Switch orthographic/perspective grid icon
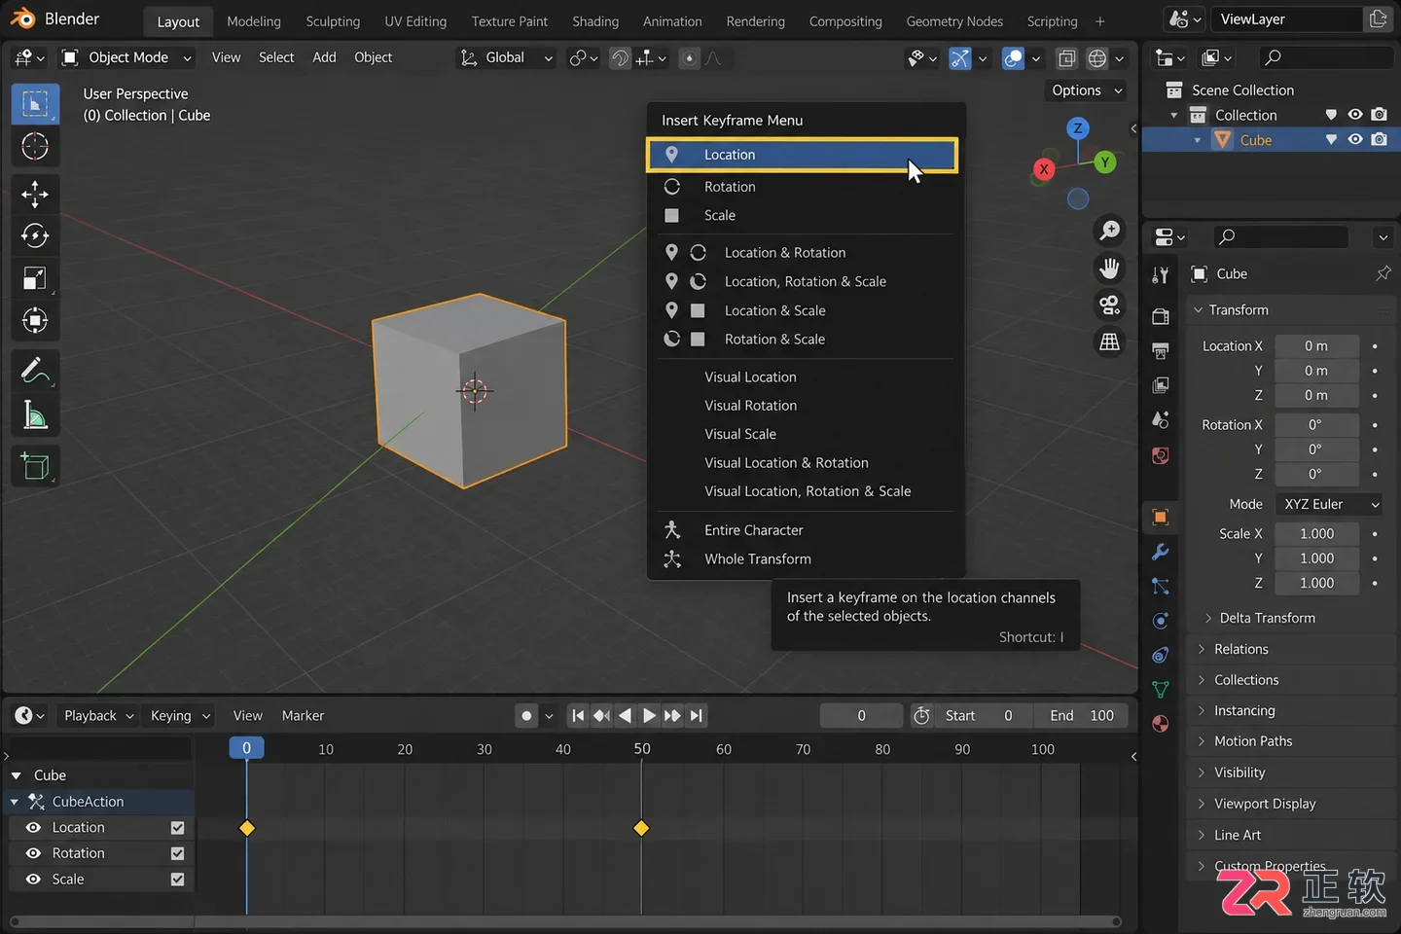Image resolution: width=1401 pixels, height=934 pixels. pos(1109,341)
